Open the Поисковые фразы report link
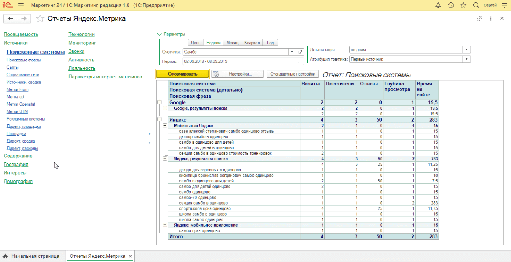This screenshot has width=511, height=262. (x=23, y=60)
